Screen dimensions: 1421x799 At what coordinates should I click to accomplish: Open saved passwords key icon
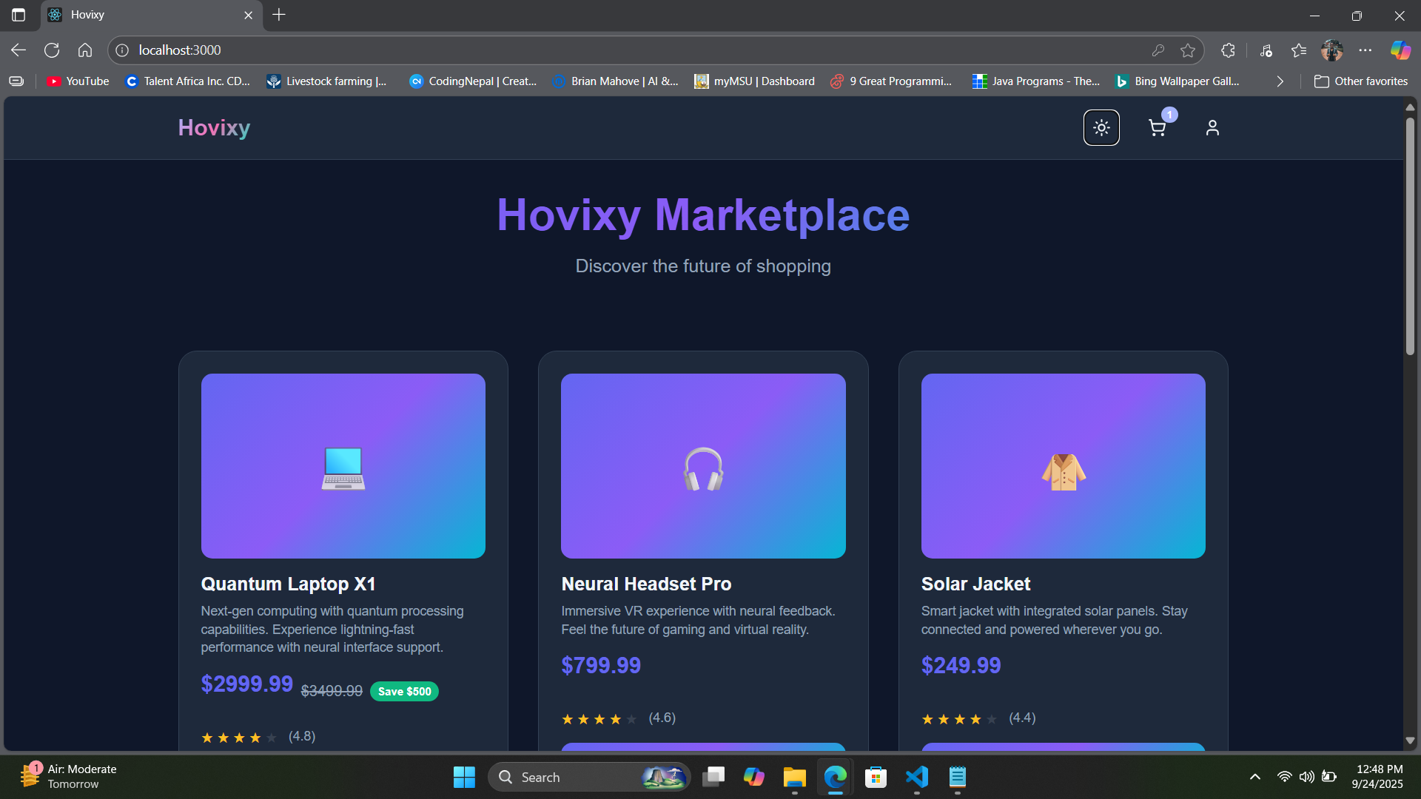1158,50
